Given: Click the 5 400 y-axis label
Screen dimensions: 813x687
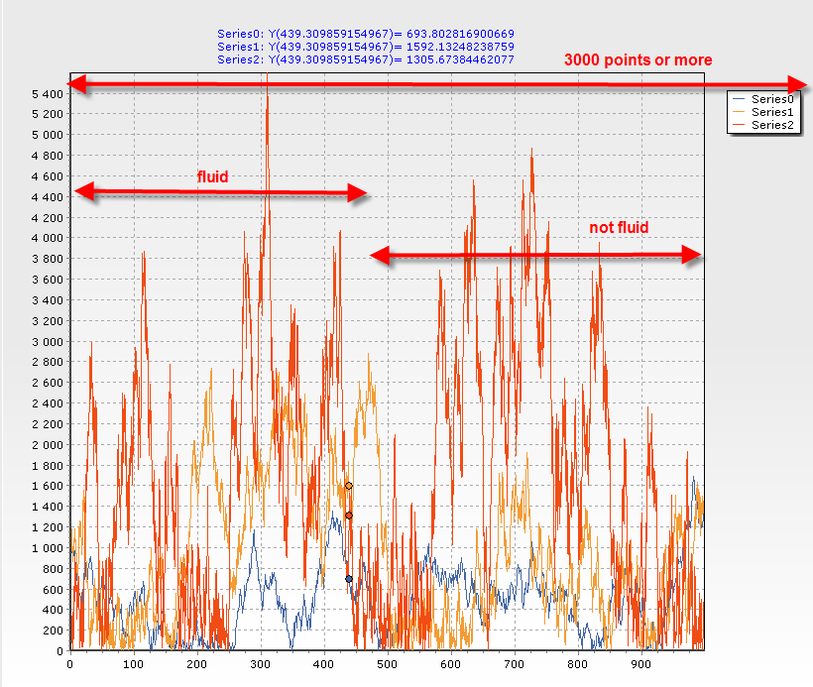Looking at the screenshot, I should 48,94.
